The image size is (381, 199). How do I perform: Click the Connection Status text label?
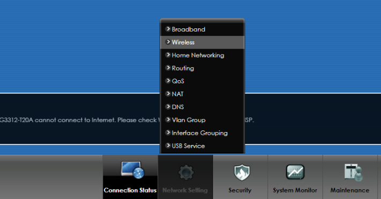click(130, 190)
